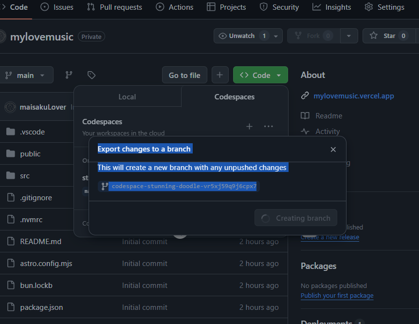The width and height of the screenshot is (419, 324).
Task: Open the astro.config.mjs file
Action: 46,264
